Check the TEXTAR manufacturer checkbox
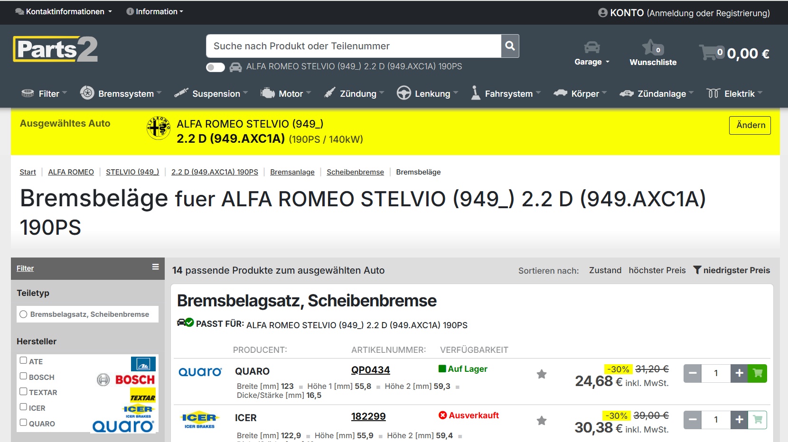The width and height of the screenshot is (788, 442). (23, 391)
